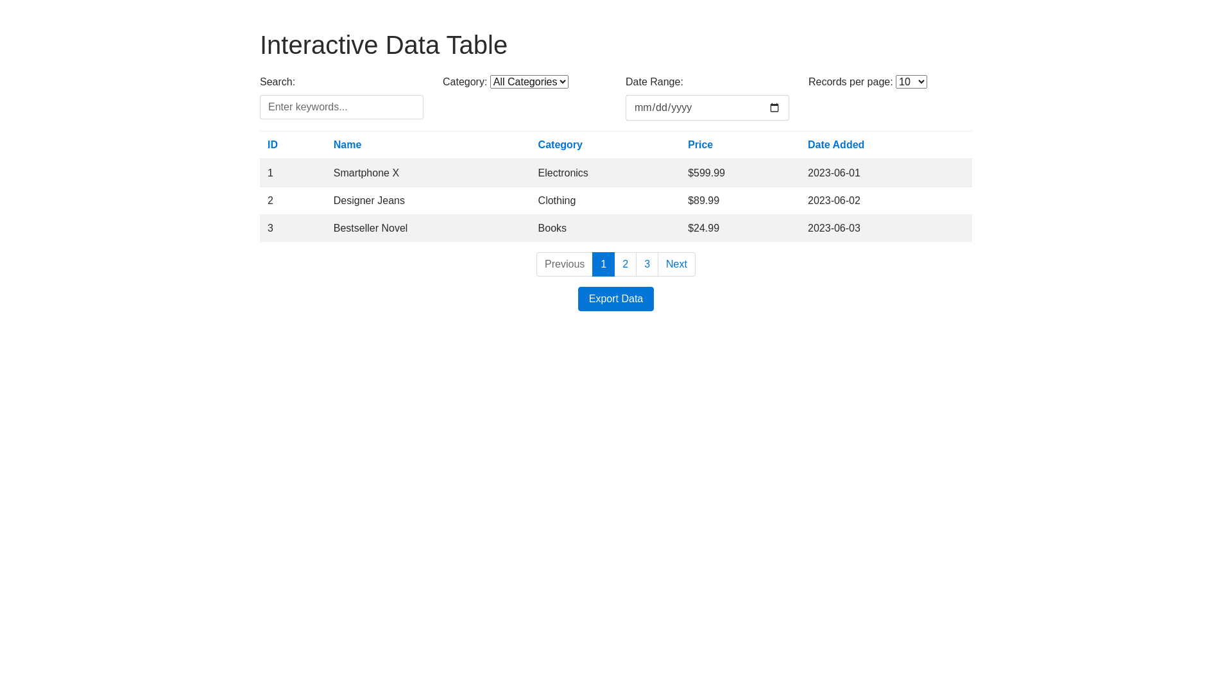Select active pagination page 1
The height and width of the screenshot is (693, 1232).
(x=603, y=264)
